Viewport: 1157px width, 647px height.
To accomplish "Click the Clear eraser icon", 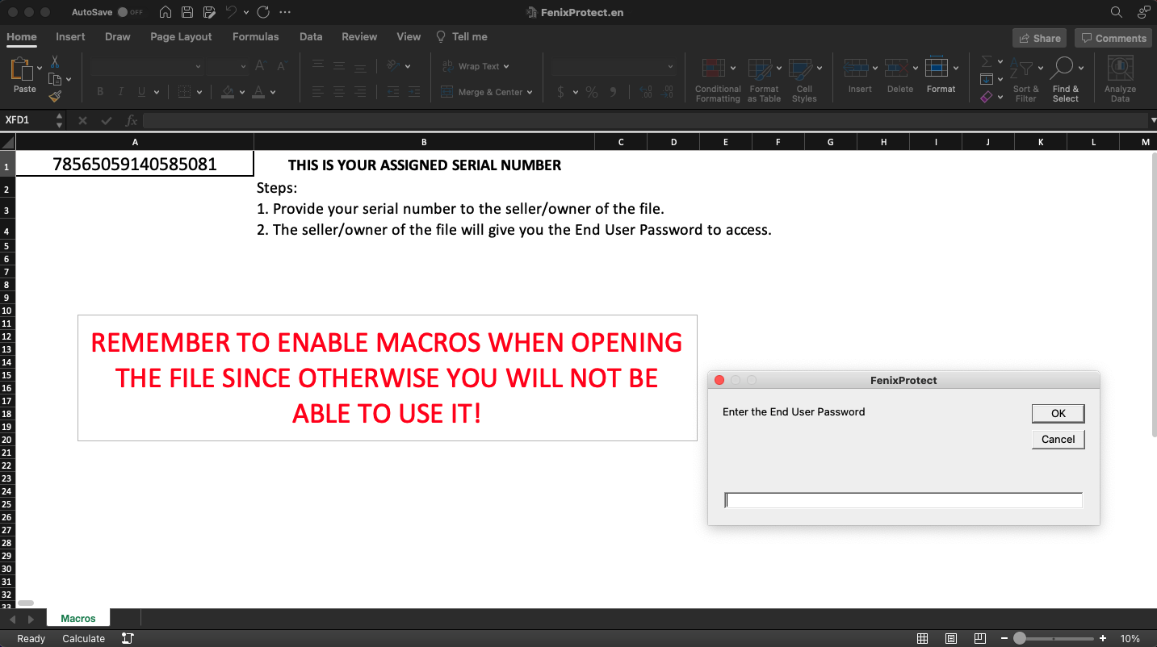I will (x=987, y=97).
